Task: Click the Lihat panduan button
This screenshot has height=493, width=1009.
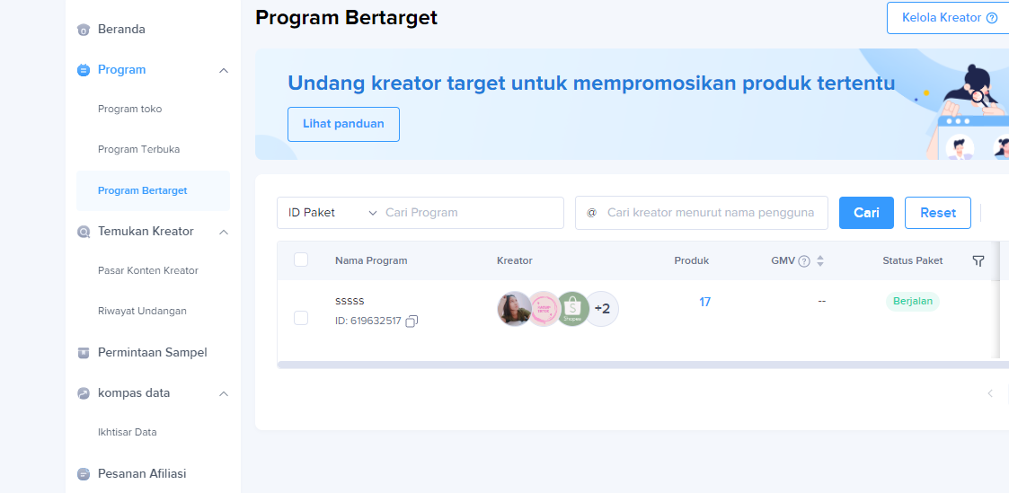Action: tap(343, 124)
